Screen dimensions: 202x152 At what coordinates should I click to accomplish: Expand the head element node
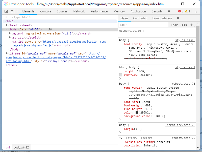coord(7,25)
